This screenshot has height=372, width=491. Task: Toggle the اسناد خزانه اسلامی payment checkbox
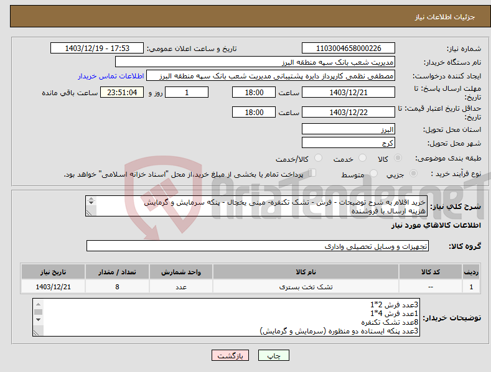tap(312, 172)
